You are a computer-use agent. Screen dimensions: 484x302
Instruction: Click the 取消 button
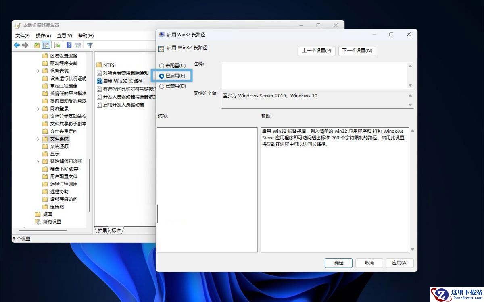(369, 263)
